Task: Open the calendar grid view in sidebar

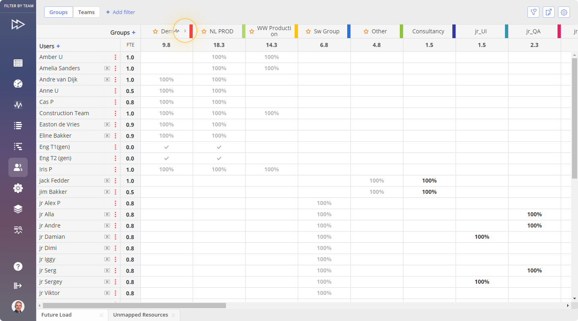Action: pos(18,63)
